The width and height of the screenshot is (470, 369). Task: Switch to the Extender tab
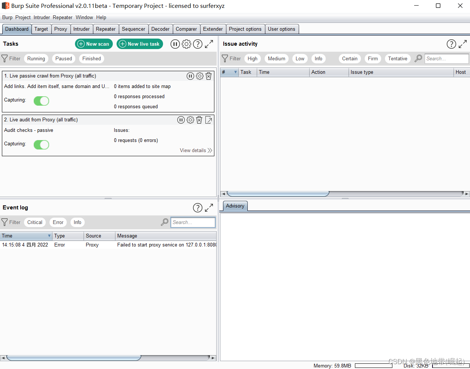point(213,29)
